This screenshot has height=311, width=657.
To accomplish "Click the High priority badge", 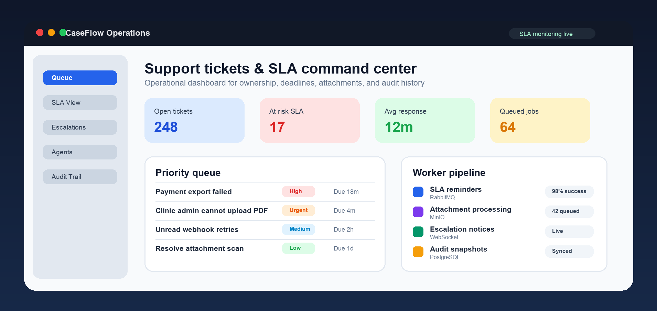I will coord(299,191).
